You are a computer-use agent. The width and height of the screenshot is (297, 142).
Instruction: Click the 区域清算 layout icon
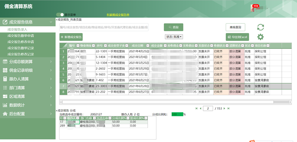(x=5, y=96)
